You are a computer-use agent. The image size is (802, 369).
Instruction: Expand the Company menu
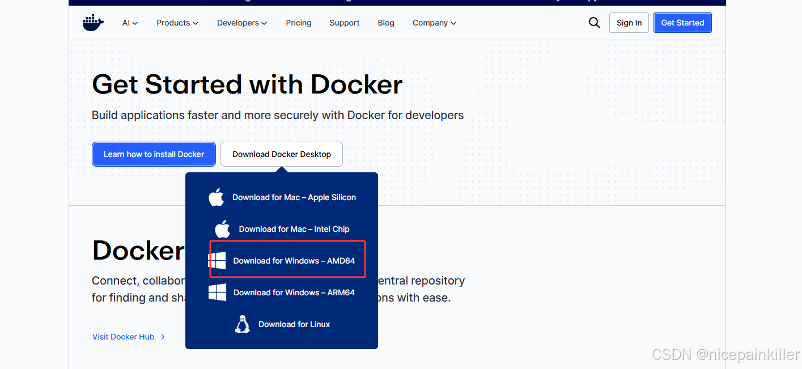434,23
